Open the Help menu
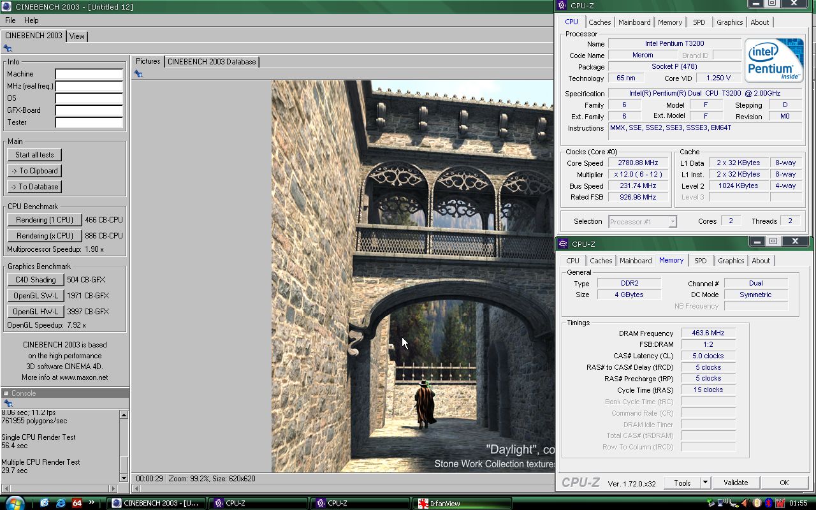 (31, 20)
